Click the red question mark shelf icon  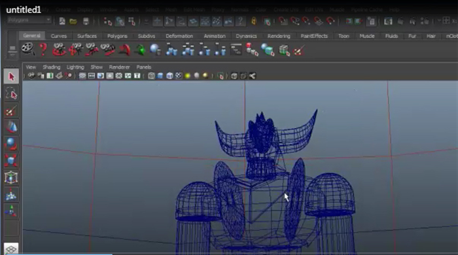click(43, 49)
